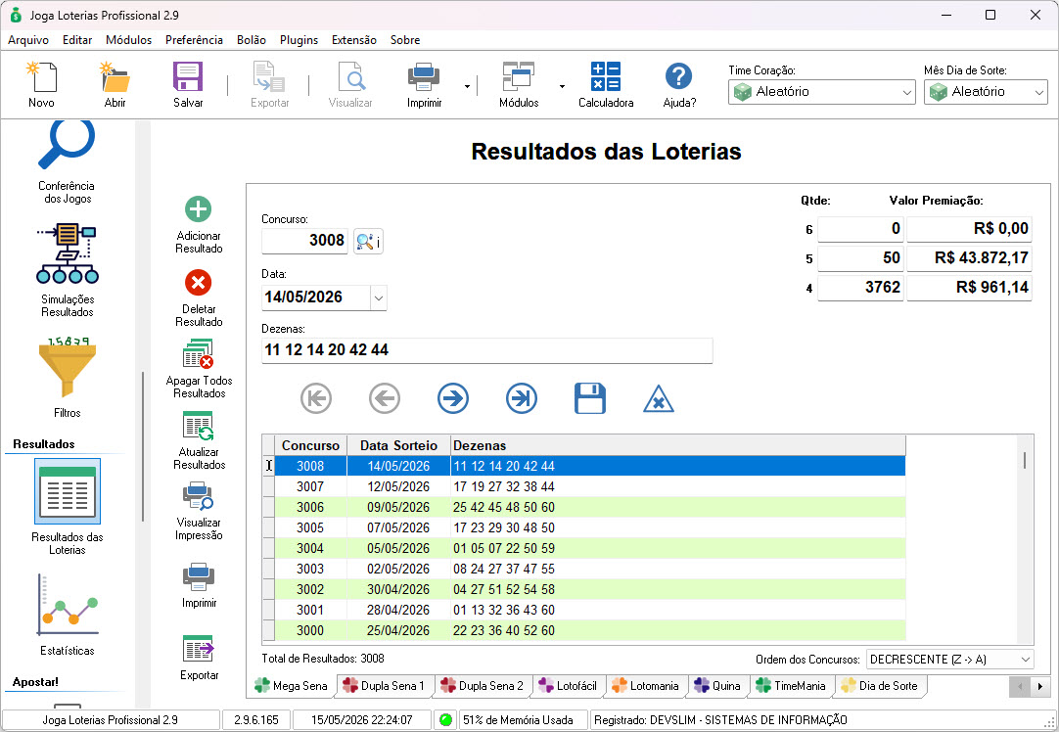Image resolution: width=1059 pixels, height=732 pixels.
Task: Click the blue floppy disk save result icon
Action: [589, 398]
